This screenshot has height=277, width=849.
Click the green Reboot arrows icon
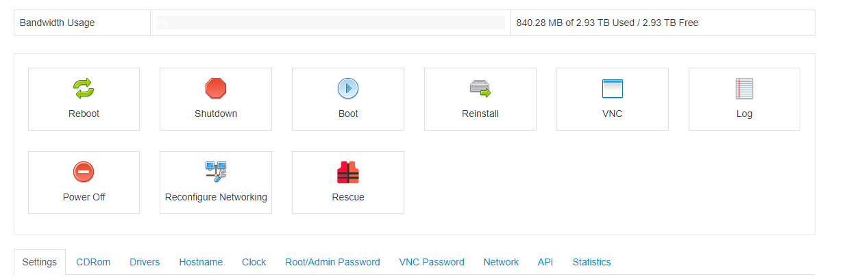pos(84,88)
